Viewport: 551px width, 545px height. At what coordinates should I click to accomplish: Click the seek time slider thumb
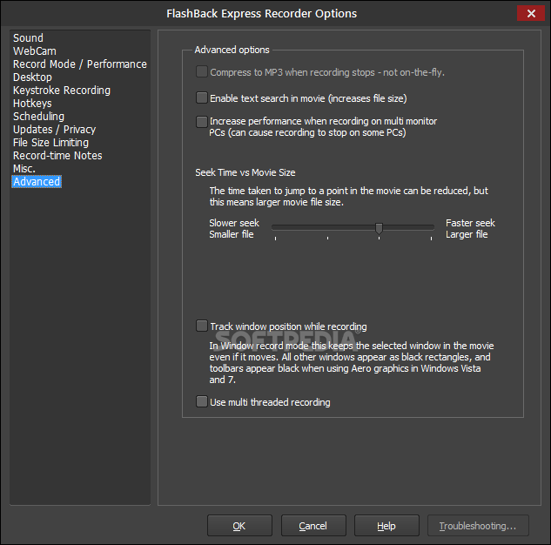(379, 228)
